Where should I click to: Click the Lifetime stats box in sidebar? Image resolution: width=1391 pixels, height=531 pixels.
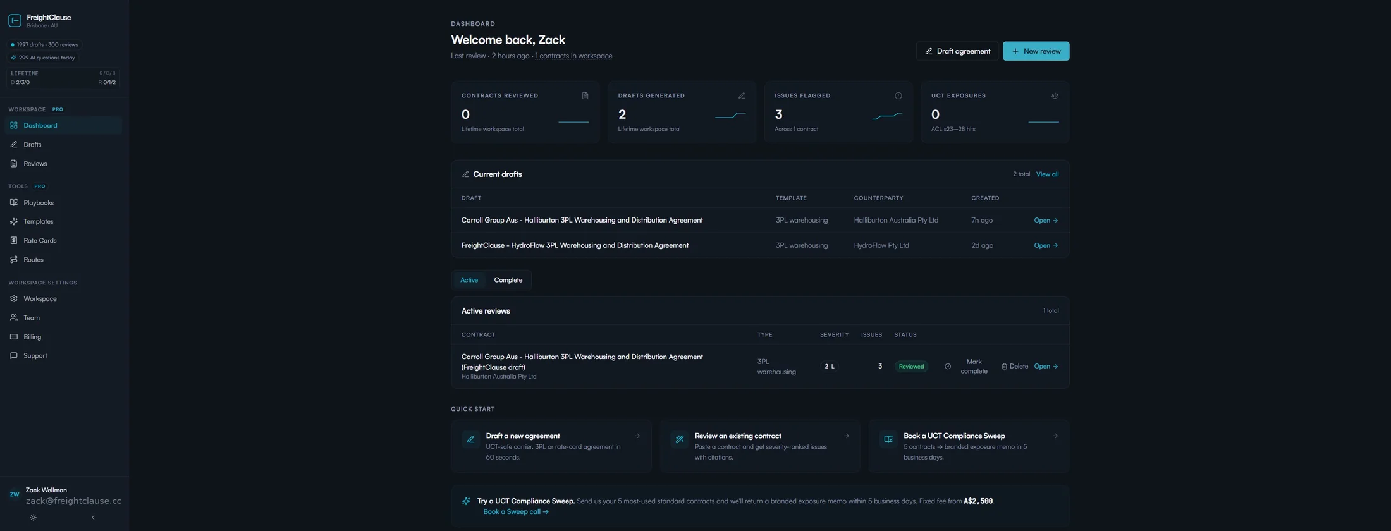click(x=63, y=78)
